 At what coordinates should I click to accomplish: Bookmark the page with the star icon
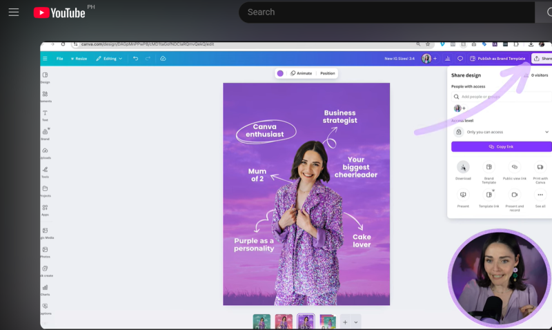[x=428, y=44]
